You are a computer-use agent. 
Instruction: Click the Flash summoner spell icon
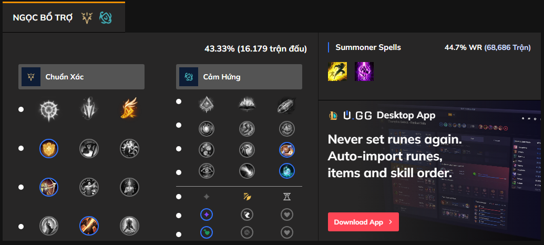tap(337, 72)
